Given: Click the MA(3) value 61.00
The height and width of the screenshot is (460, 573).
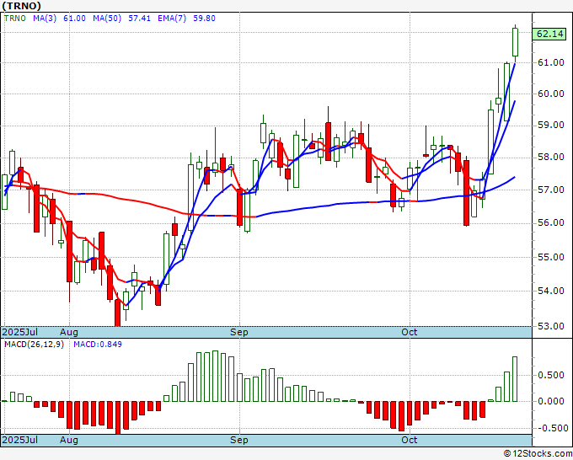Looking at the screenshot, I should coord(74,19).
